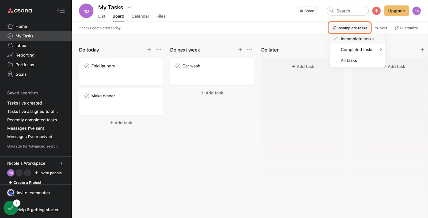The image size is (428, 218).
Task: Open the Car wash task card
Action: [x=212, y=71]
